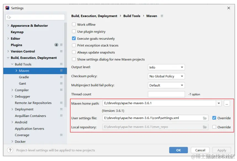Click the search magnifier icon in settings

tap(9, 17)
